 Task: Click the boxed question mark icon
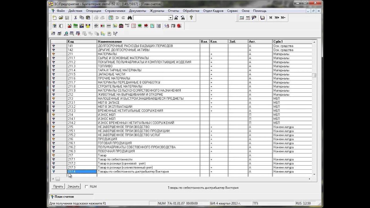tap(109, 34)
